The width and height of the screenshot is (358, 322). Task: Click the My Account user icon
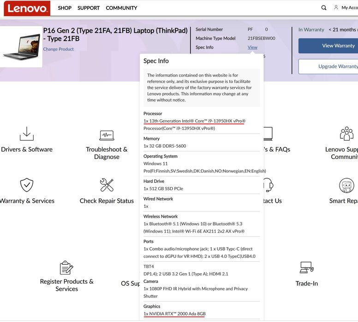(336, 7)
